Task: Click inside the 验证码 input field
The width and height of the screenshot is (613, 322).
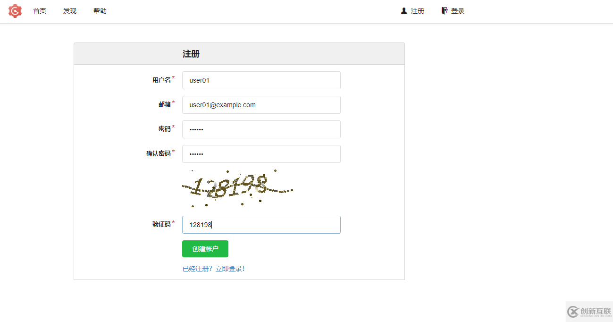Action: point(261,225)
